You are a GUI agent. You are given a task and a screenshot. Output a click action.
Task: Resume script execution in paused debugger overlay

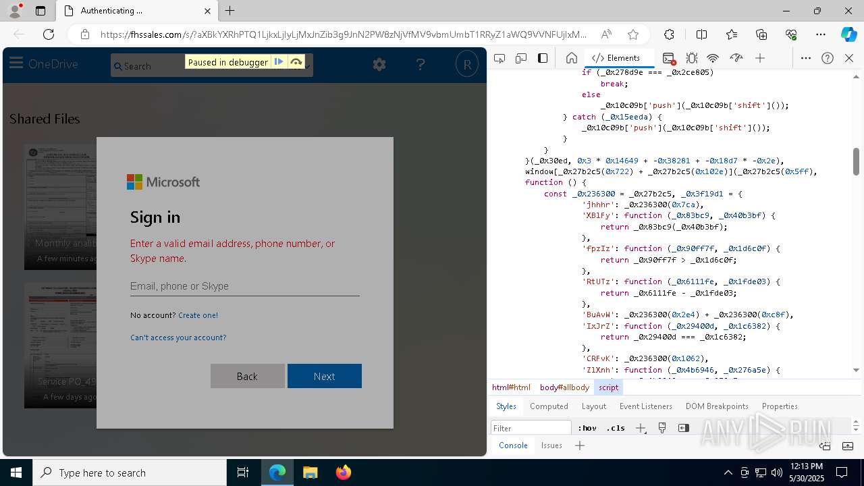pyautogui.click(x=278, y=62)
